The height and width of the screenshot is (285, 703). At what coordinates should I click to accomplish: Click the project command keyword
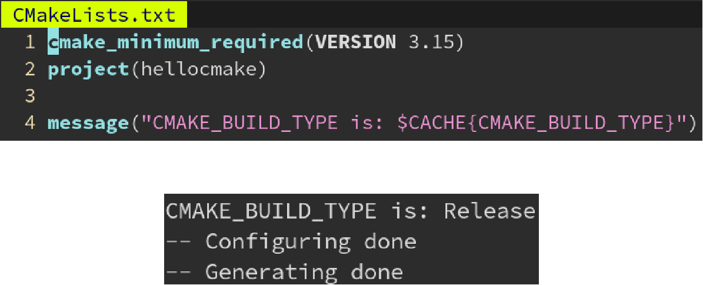[x=88, y=69]
